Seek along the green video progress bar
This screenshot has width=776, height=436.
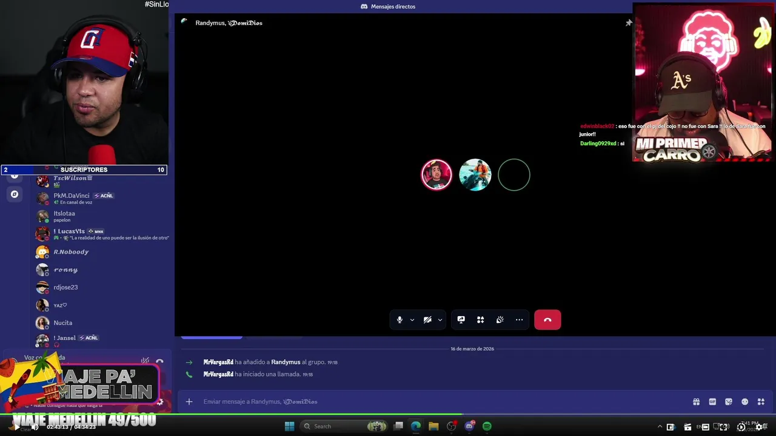pos(388,415)
